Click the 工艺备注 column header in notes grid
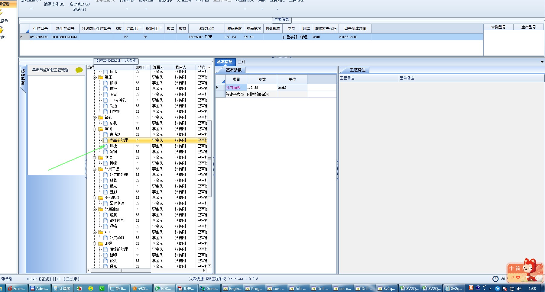The image size is (545, 292). (x=369, y=78)
